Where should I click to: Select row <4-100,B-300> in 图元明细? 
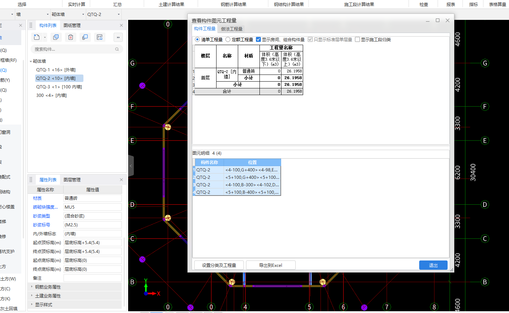238,185
